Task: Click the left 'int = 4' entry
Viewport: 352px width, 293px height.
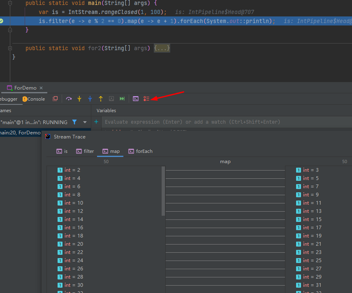Action: 69,178
